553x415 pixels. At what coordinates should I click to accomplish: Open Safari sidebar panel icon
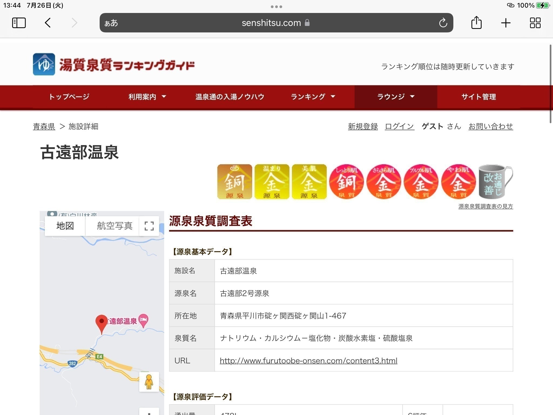click(x=19, y=23)
